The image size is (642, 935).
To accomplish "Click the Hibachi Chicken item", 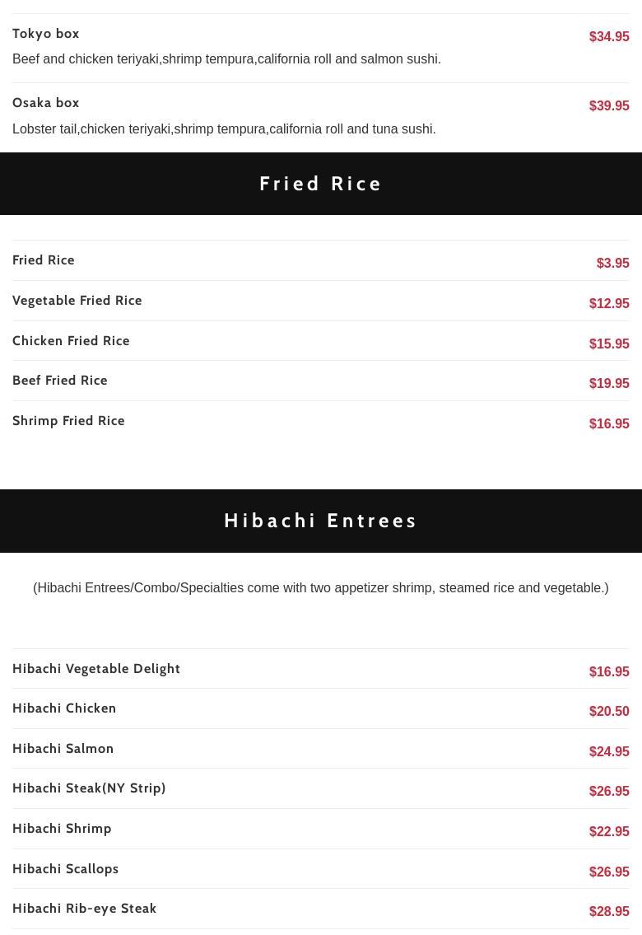I will tap(64, 708).
